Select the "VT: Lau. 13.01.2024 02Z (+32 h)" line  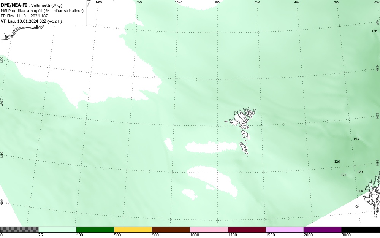(x=31, y=21)
